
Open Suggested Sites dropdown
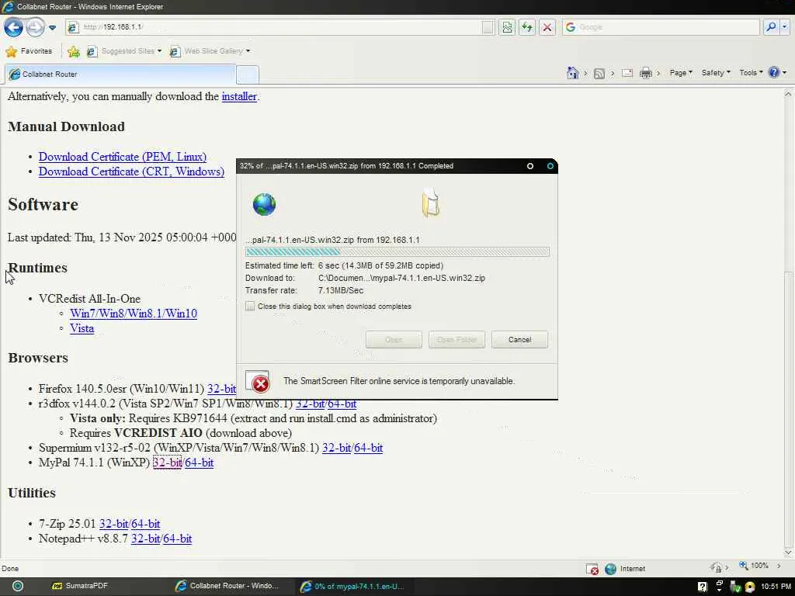(124, 51)
